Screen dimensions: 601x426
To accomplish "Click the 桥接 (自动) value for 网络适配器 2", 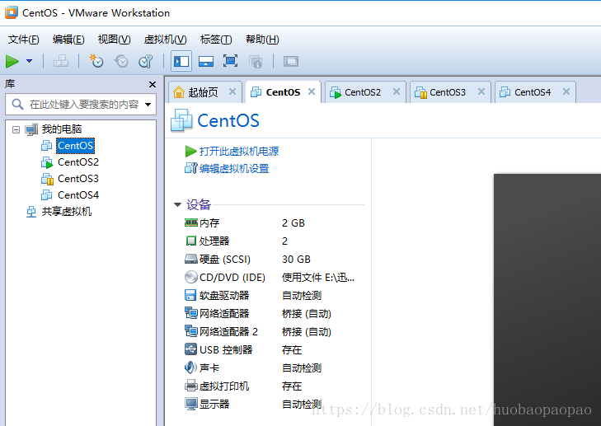I will pyautogui.click(x=306, y=332).
